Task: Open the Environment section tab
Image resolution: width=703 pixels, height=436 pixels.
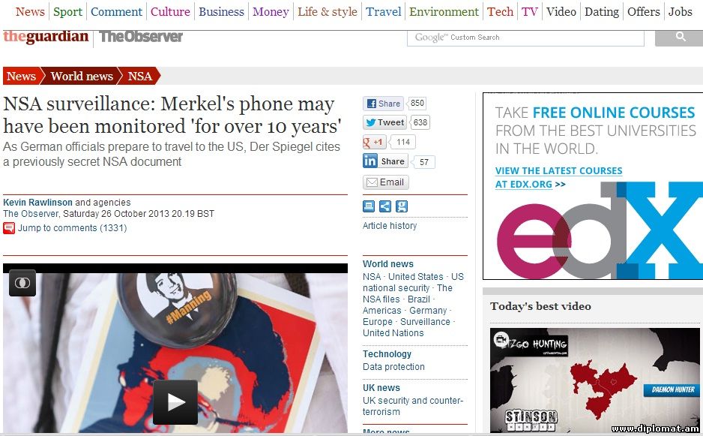Action: (x=444, y=12)
